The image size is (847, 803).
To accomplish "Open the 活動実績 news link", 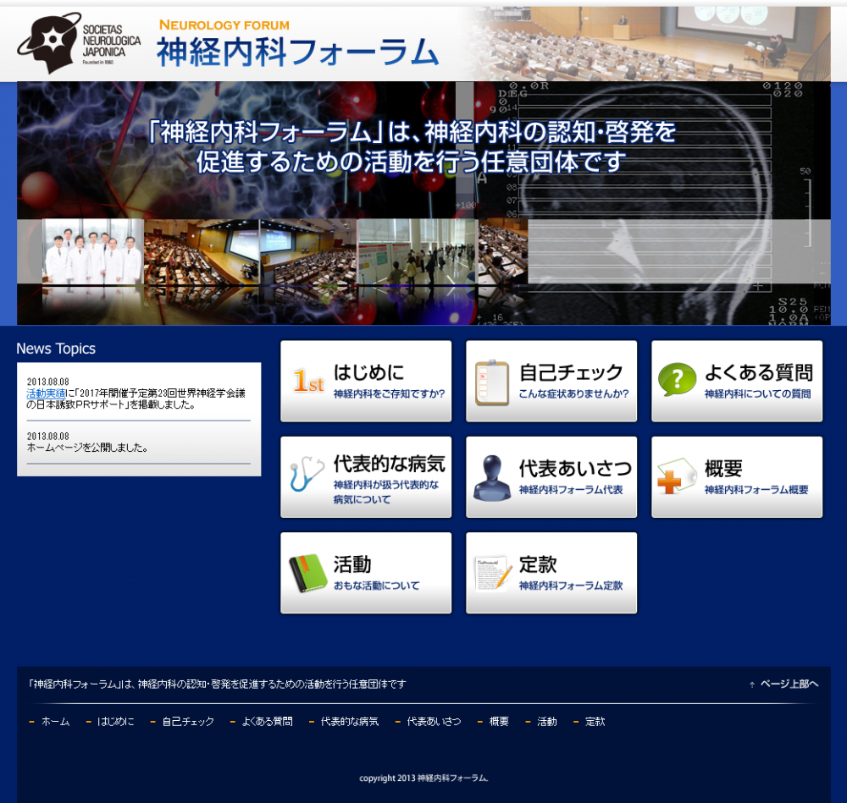I will tap(47, 393).
